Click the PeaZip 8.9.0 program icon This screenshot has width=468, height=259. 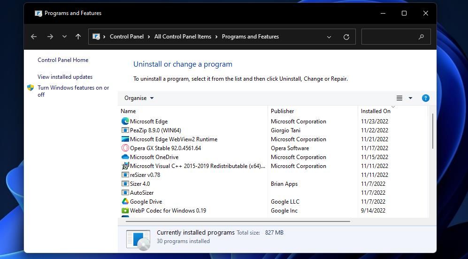tap(125, 130)
